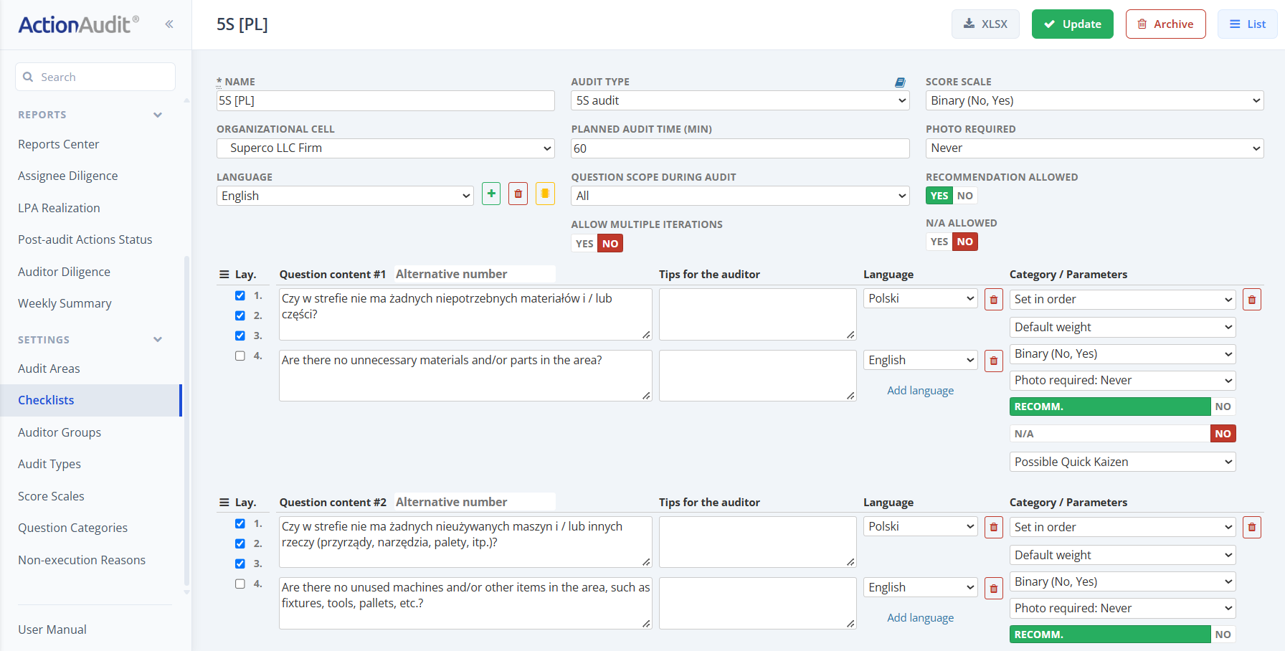Click Alternative number field of question #1

(x=474, y=274)
